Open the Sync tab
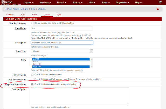Viewport: 166px width, 109px height. coord(59,15)
